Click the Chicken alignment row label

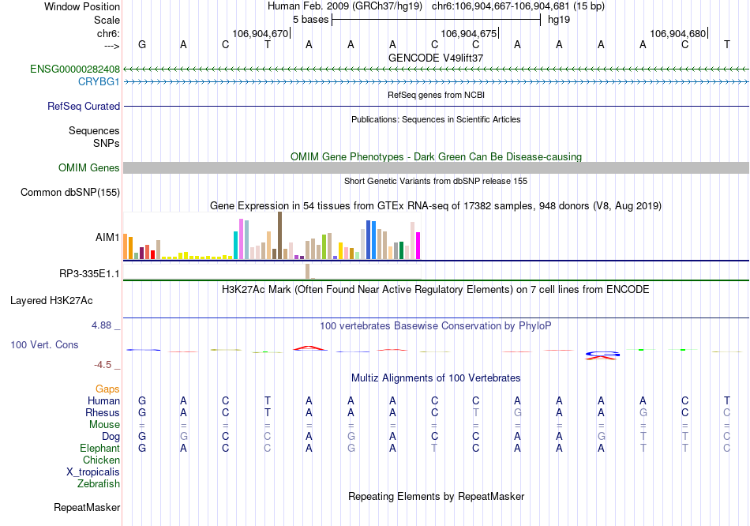[101, 460]
